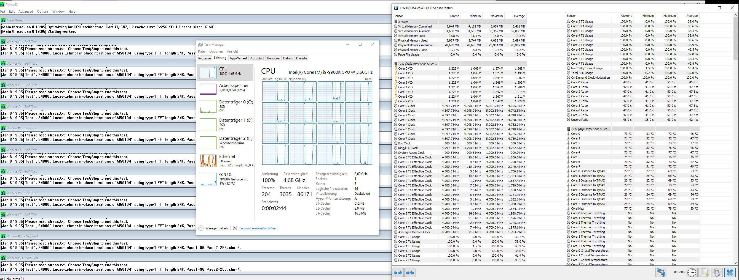The width and height of the screenshot is (739, 280).
Task: Click the HWiNFO64 title bar icon
Action: pos(396,8)
